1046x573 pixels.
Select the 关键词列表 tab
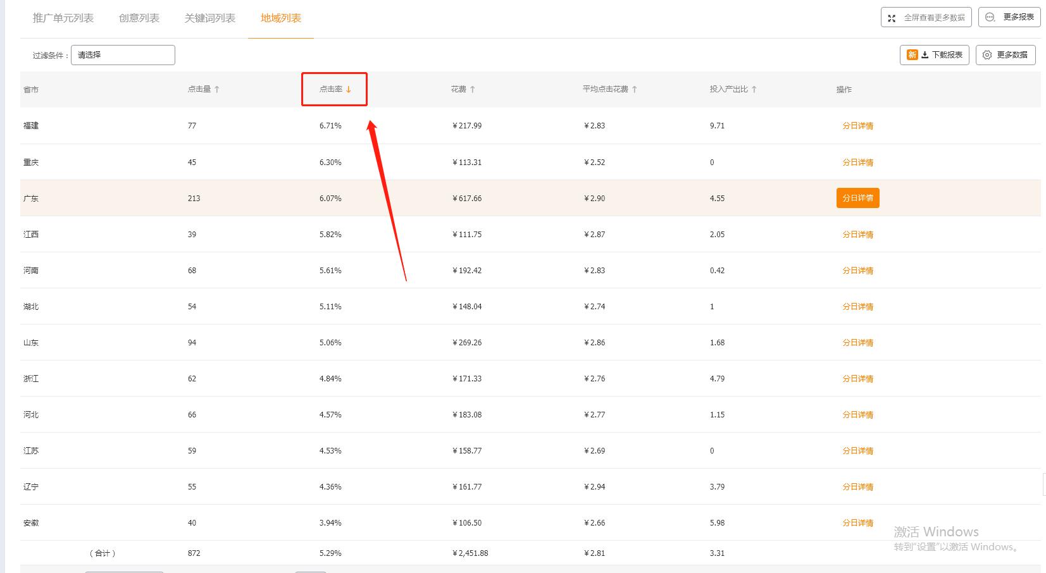(210, 18)
